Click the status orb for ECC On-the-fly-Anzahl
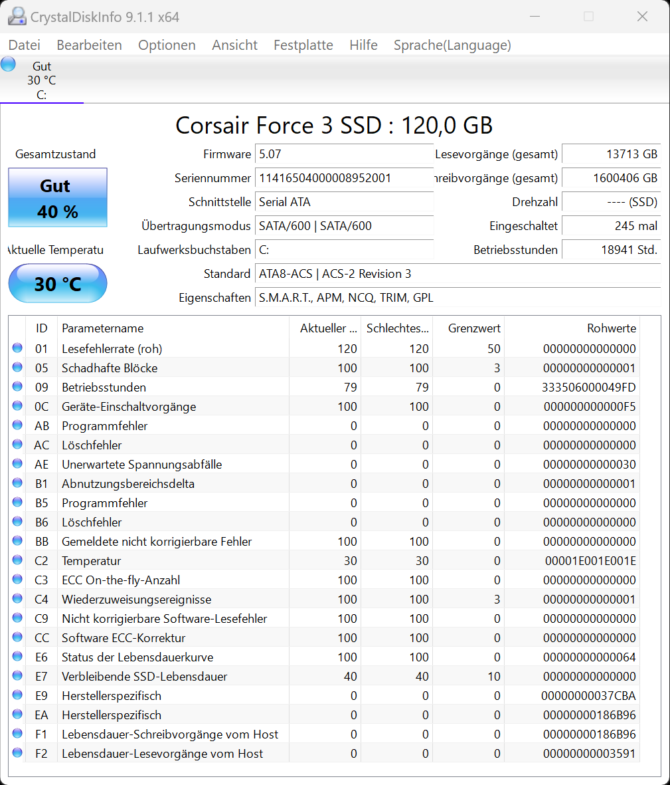 point(17,579)
